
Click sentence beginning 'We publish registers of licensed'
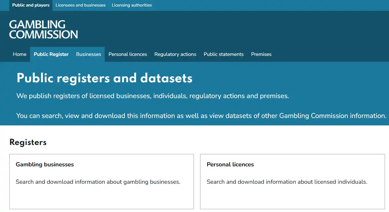click(x=153, y=96)
